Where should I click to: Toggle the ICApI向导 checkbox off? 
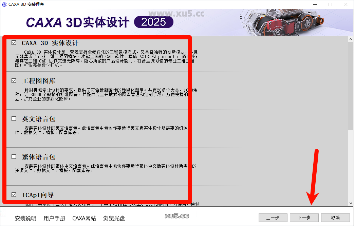14,194
